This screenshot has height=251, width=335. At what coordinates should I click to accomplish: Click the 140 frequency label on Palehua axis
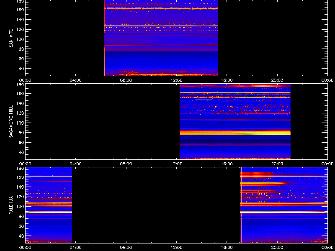(x=20, y=187)
